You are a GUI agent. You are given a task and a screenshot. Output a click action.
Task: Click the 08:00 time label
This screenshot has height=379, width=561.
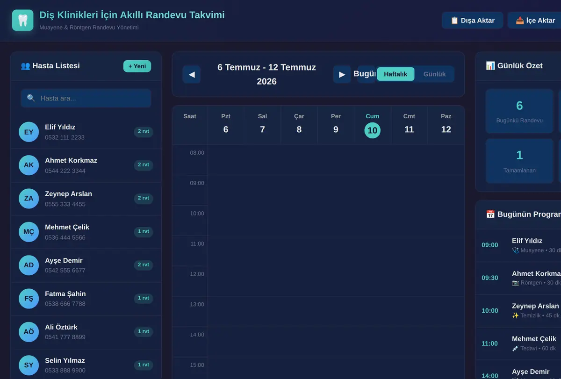[197, 153]
